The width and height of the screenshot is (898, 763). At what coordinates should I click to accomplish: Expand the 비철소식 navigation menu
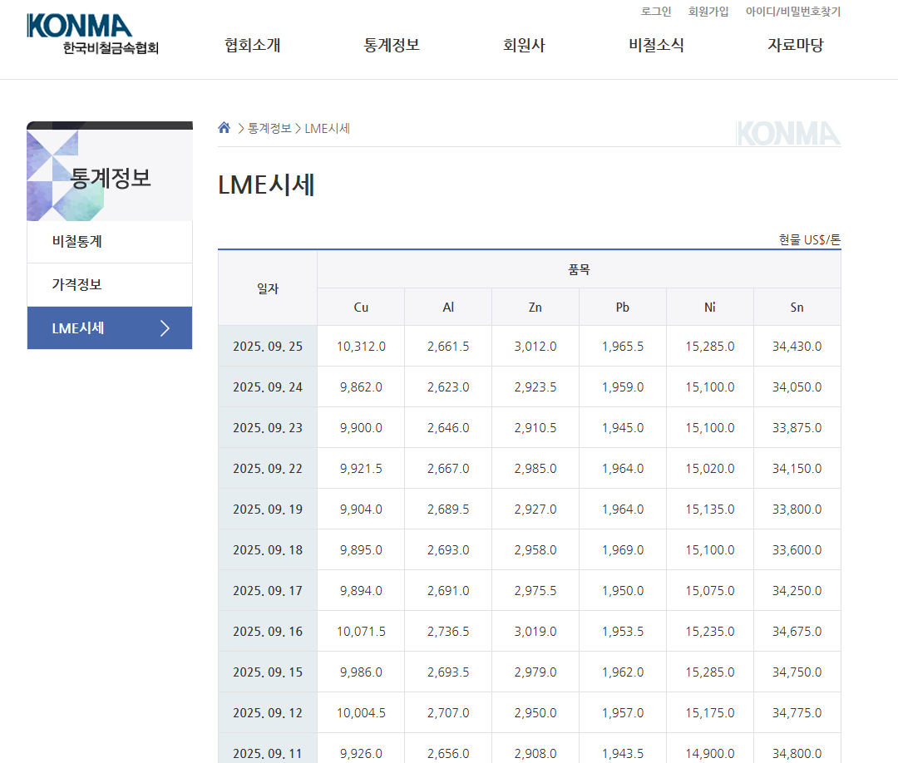click(x=657, y=46)
